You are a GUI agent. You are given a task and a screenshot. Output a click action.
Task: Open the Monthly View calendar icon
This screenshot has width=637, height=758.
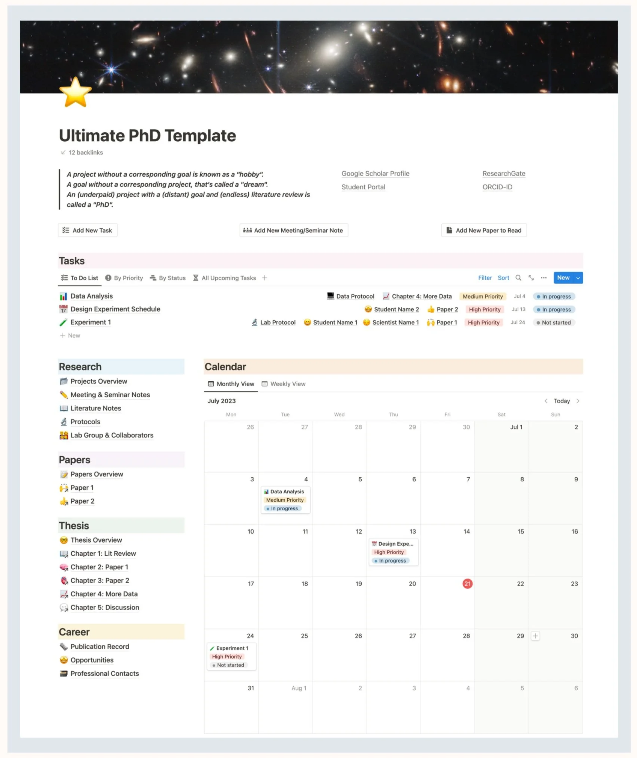[211, 384]
